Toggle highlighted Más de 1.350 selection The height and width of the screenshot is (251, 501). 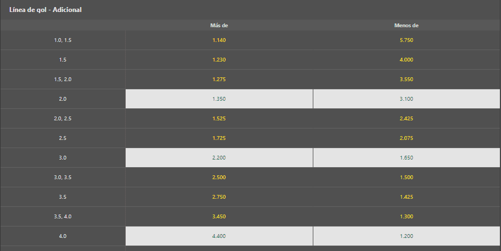pyautogui.click(x=219, y=99)
